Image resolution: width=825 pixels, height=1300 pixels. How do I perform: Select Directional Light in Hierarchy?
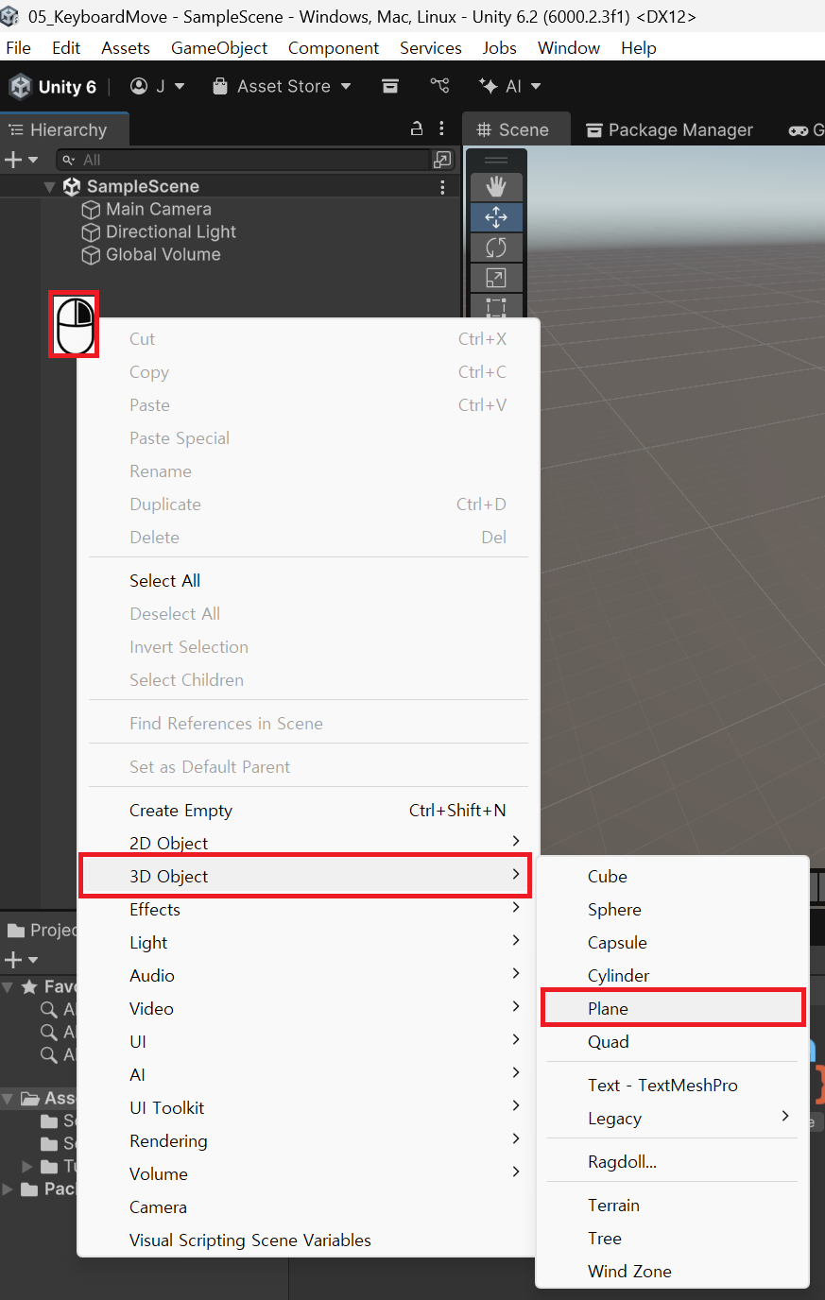(159, 231)
